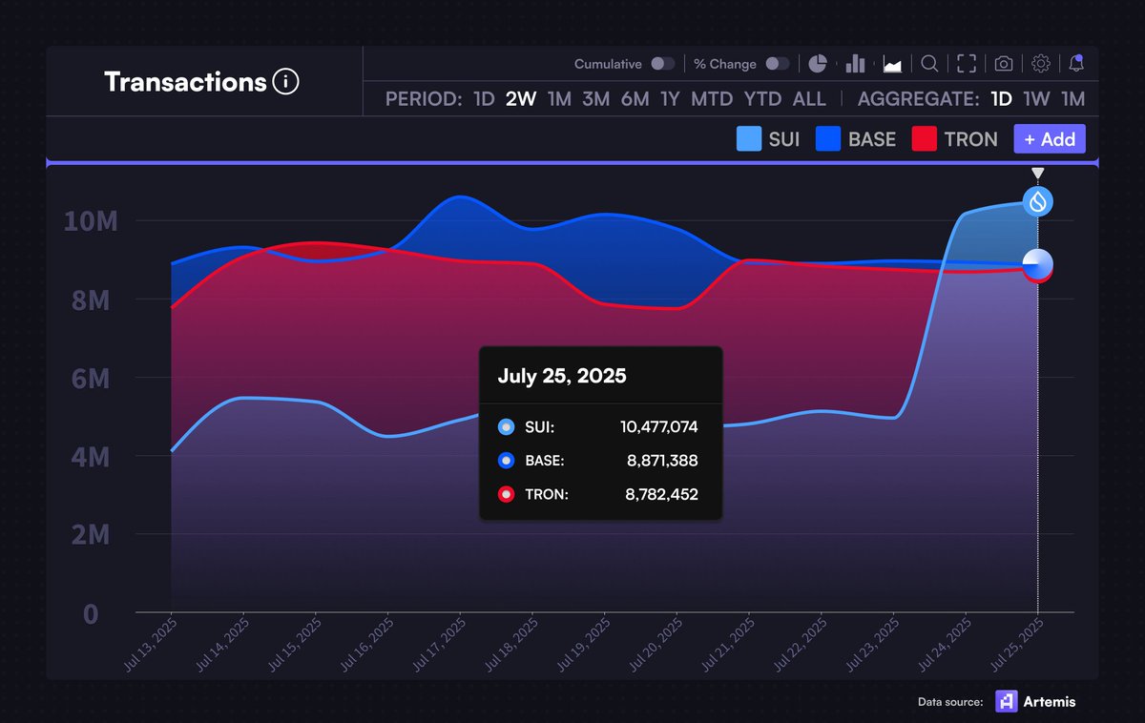
Task: Set aggregate to 1M
Action: coord(1073,99)
